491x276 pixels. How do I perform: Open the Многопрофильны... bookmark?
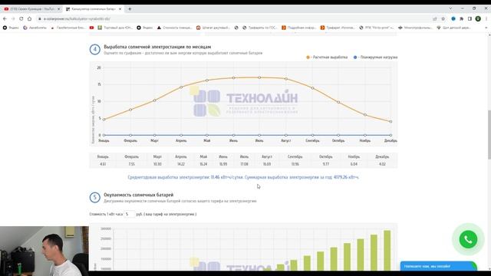click(x=415, y=28)
